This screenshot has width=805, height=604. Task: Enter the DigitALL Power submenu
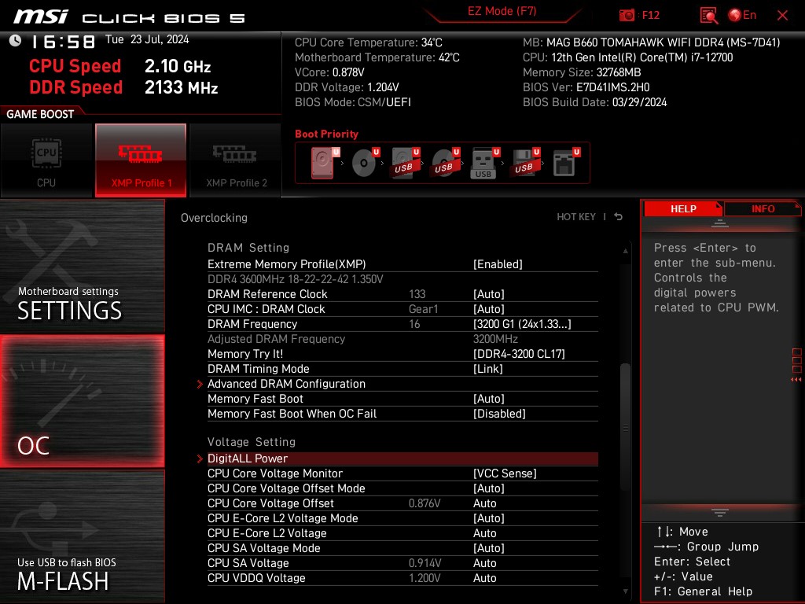(402, 459)
